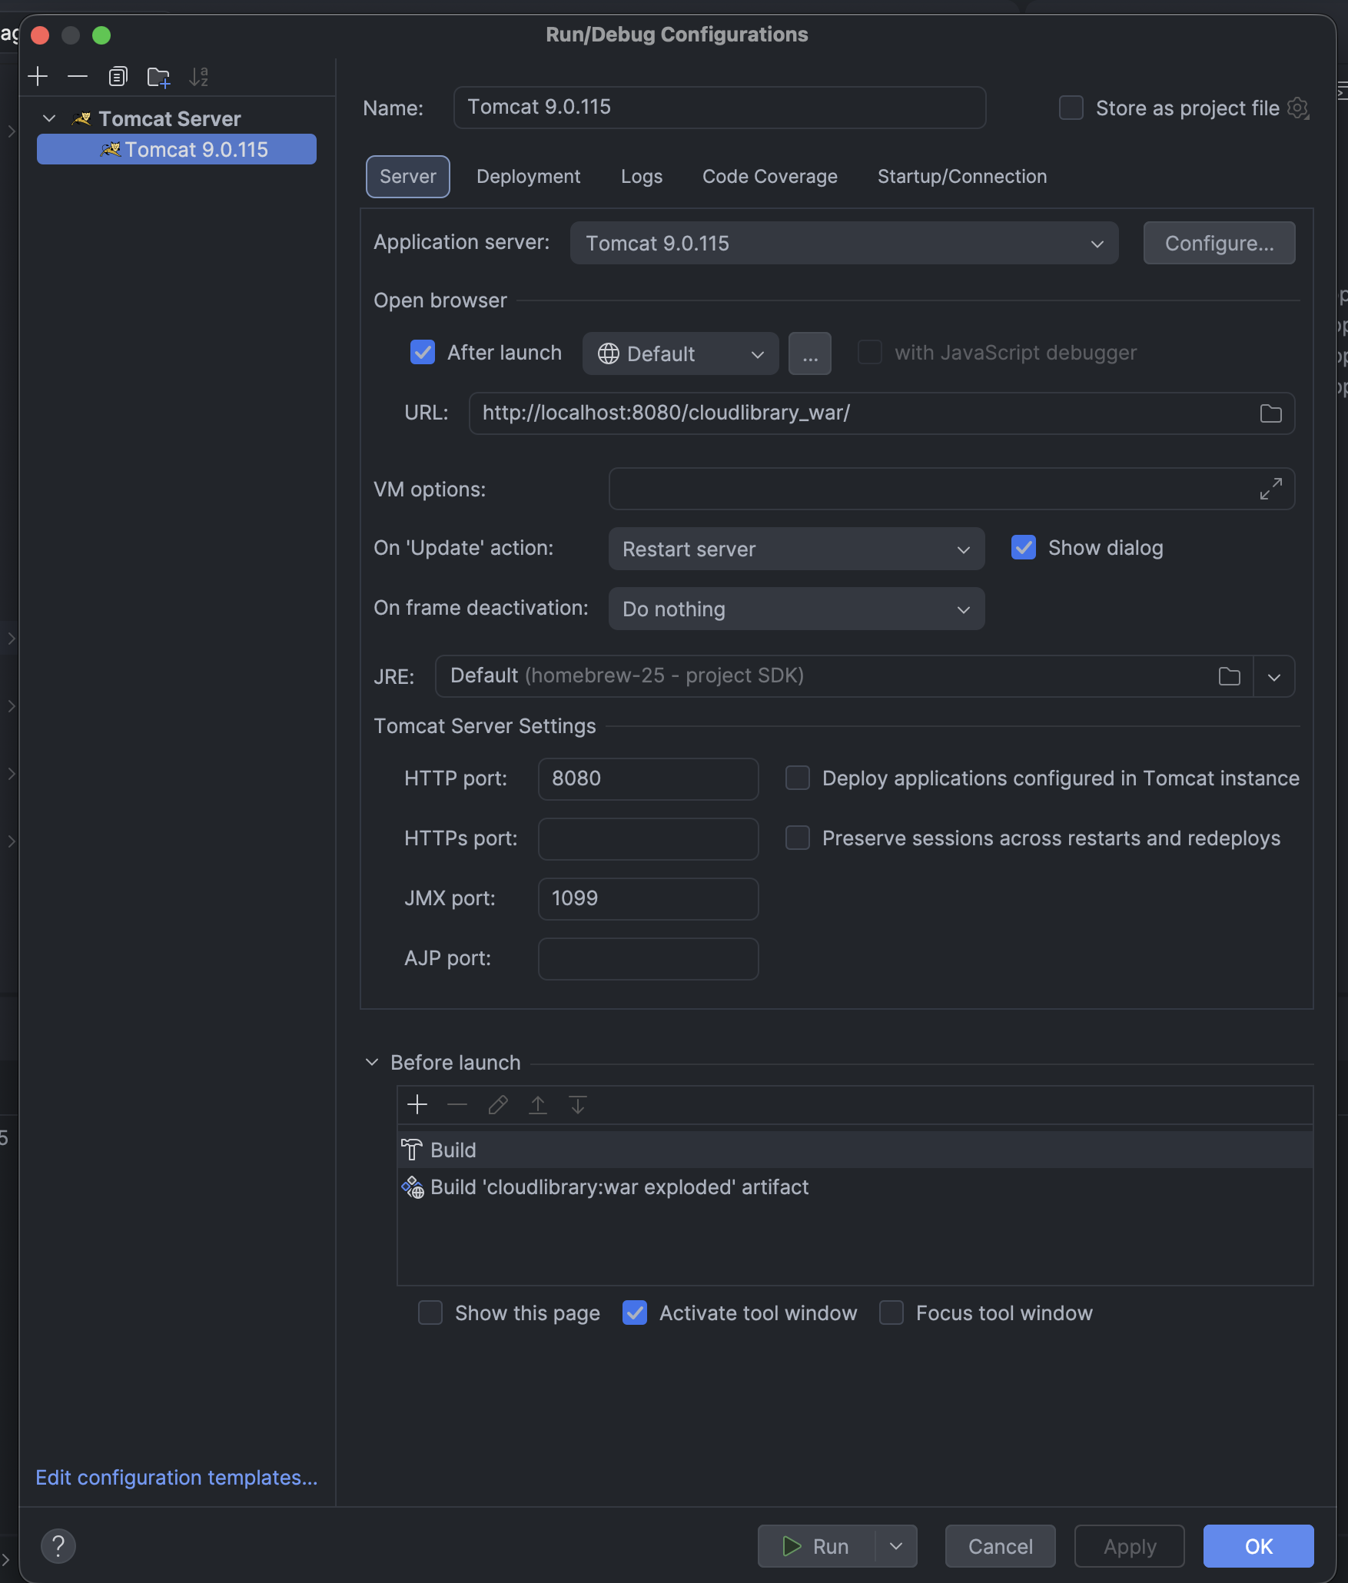Viewport: 1348px width, 1583px height.
Task: Open the help question mark
Action: [58, 1546]
